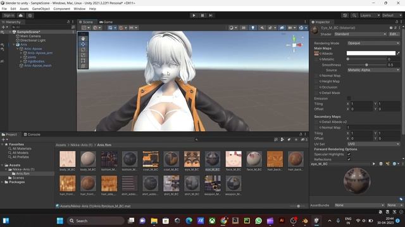Toggle Reflections checkbox
This screenshot has width=405, height=227.
pyautogui.click(x=349, y=160)
